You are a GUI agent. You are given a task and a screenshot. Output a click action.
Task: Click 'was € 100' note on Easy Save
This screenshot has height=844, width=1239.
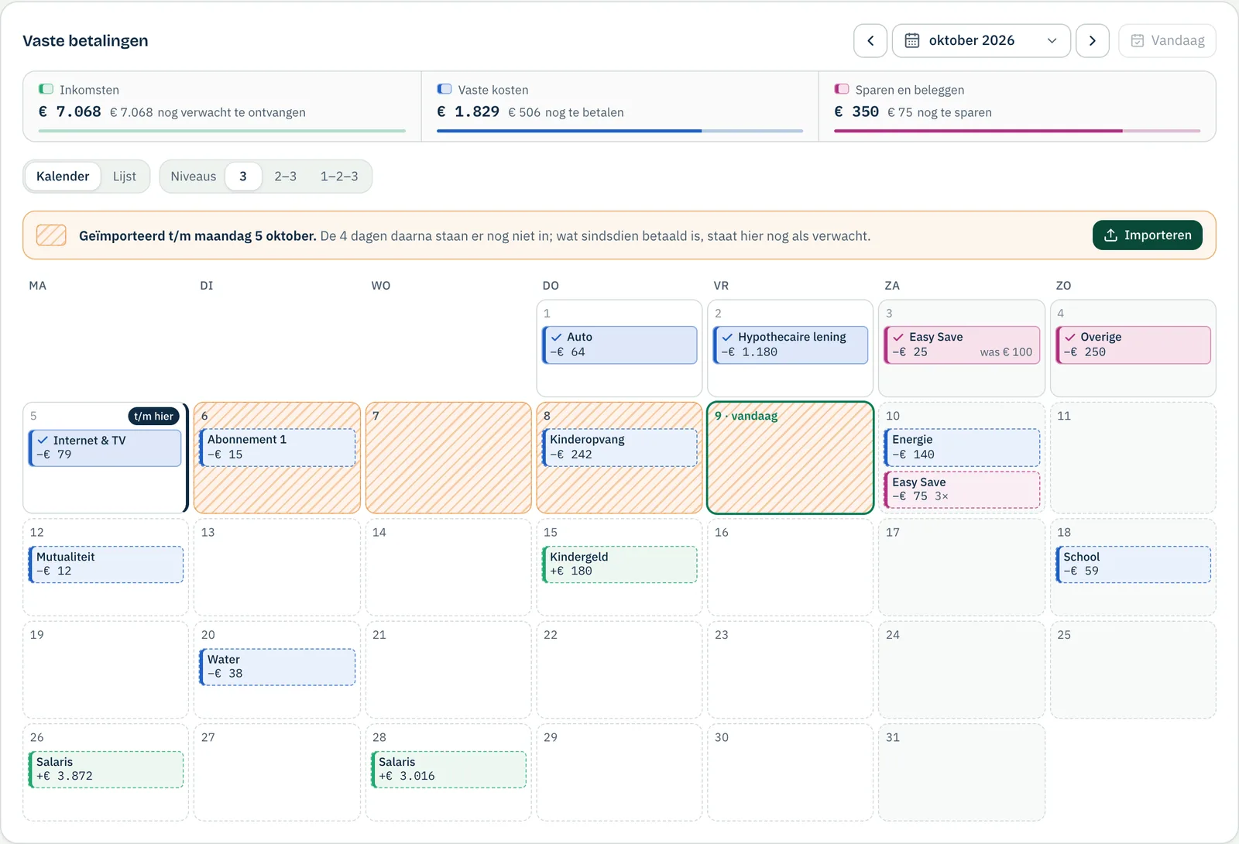1006,352
